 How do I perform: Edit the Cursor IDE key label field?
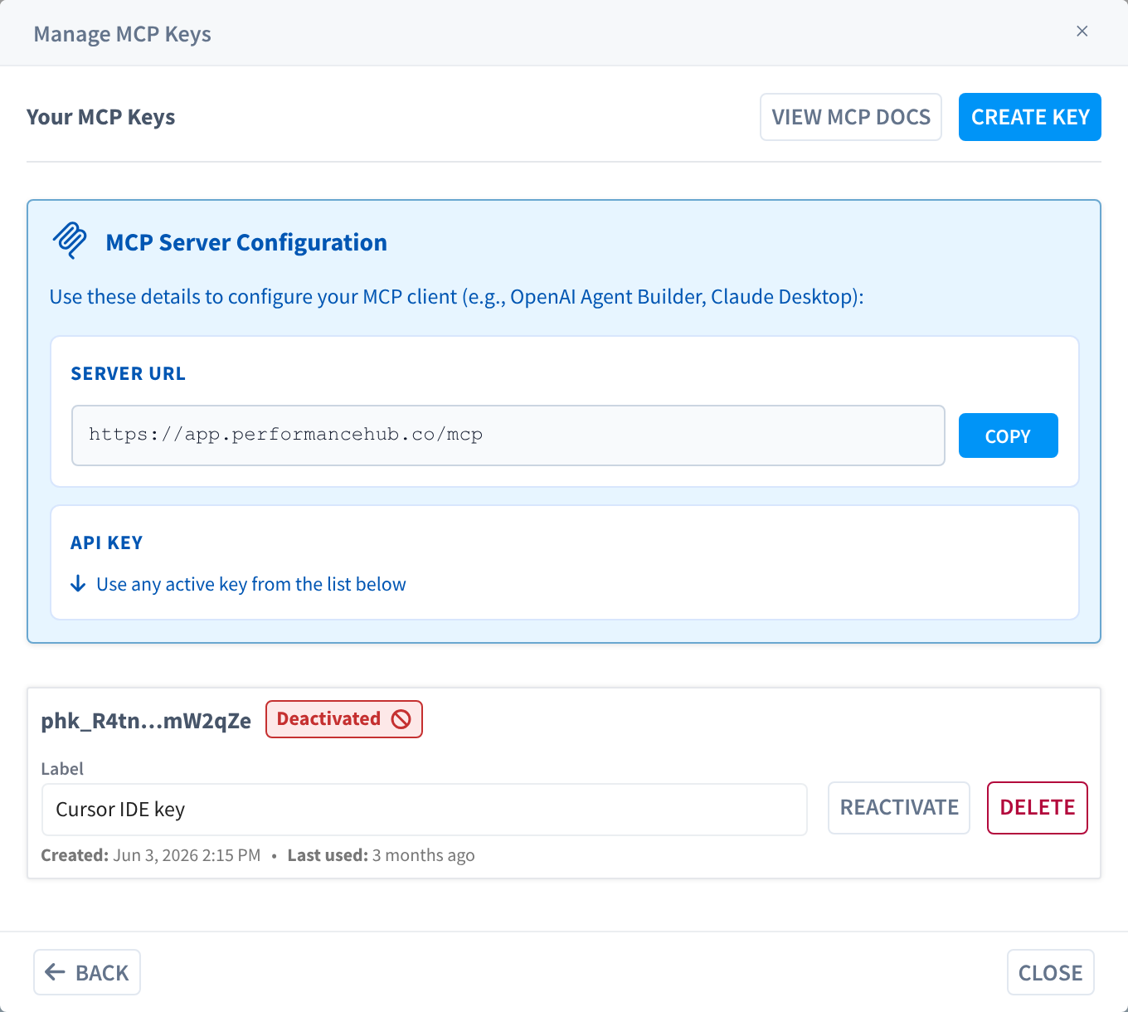[x=425, y=810]
